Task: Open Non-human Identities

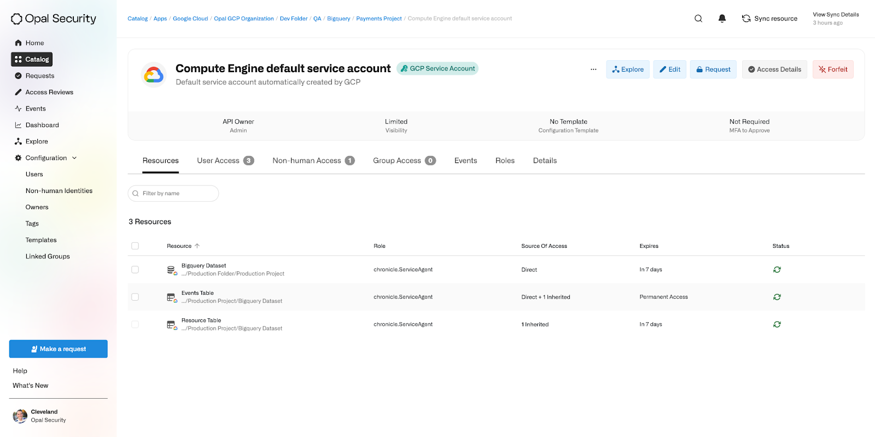Action: click(x=59, y=190)
